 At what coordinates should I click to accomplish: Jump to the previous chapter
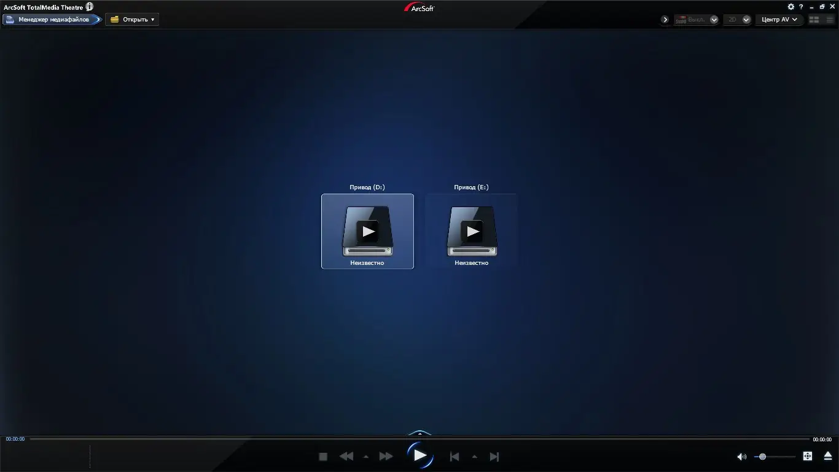455,457
